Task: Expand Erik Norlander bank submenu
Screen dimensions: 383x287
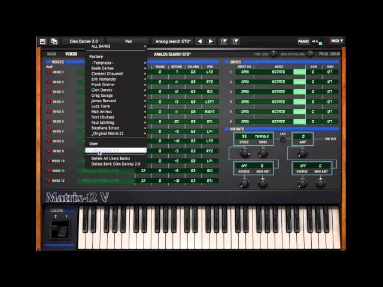Action: click(116, 79)
